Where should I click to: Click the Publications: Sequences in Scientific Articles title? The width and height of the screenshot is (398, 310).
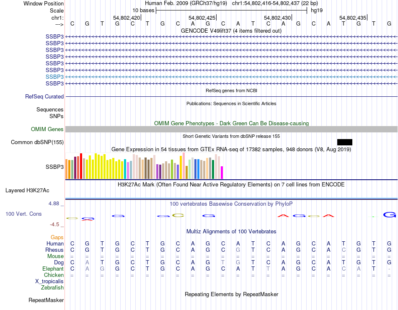(231, 103)
